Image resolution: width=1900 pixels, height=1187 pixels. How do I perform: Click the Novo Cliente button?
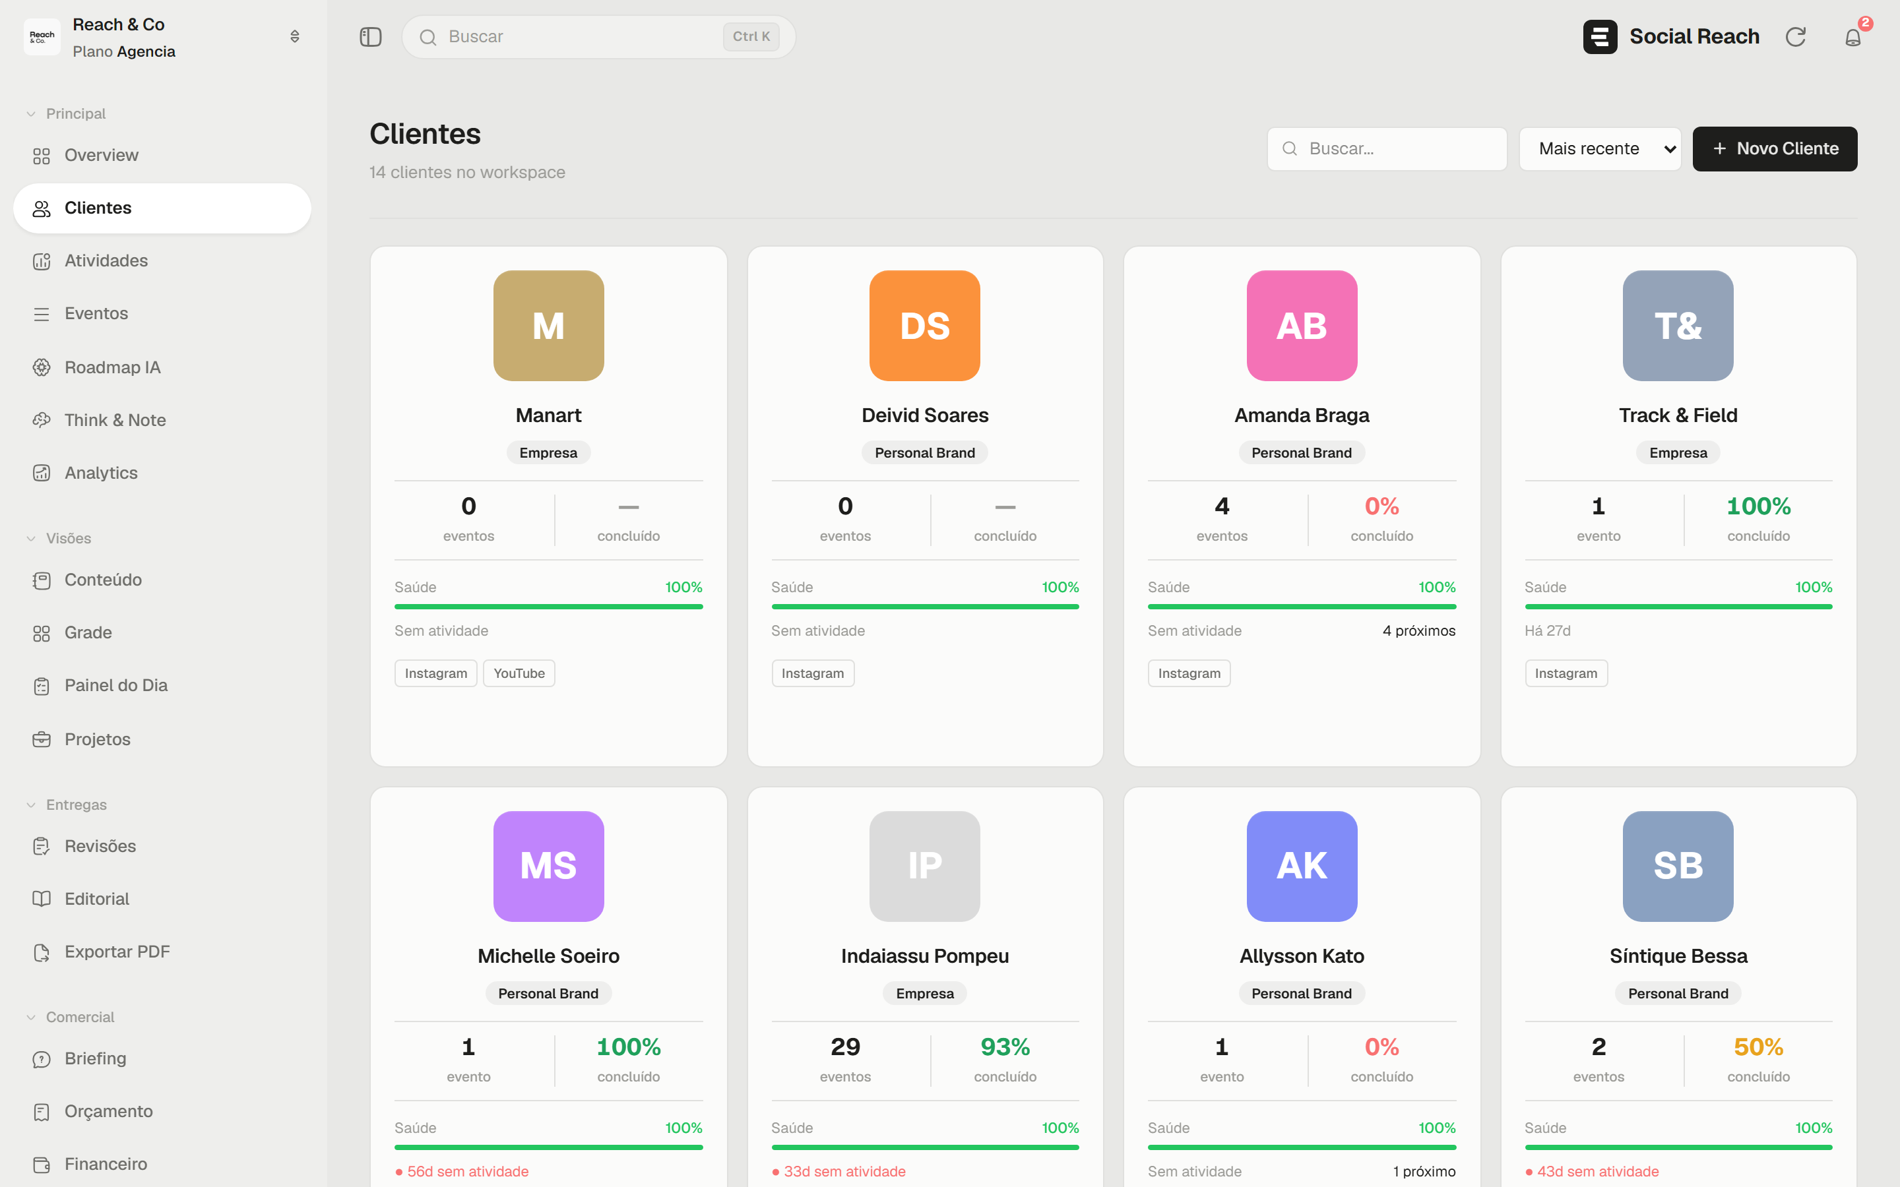point(1775,148)
